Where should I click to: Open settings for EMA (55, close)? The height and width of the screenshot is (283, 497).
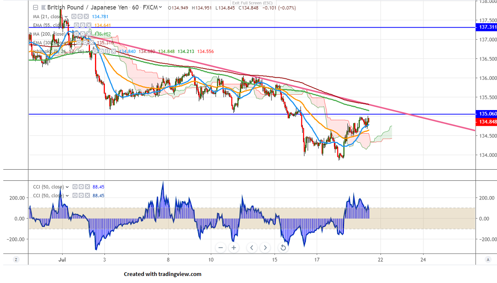[82, 25]
